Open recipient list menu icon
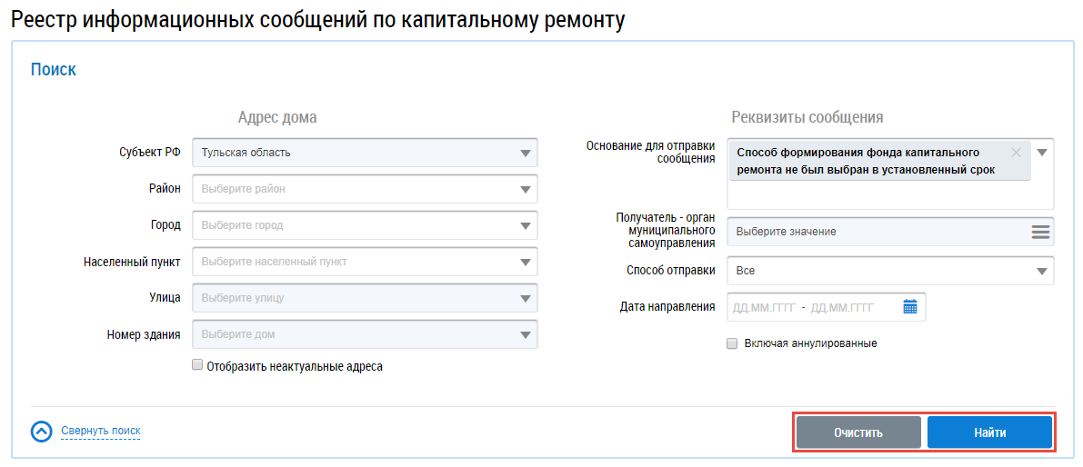The height and width of the screenshot is (467, 1083). pos(1040,232)
